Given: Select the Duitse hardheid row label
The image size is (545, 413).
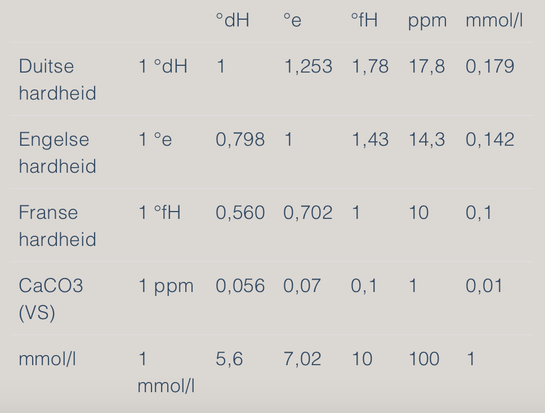Looking at the screenshot, I should click(x=57, y=79).
